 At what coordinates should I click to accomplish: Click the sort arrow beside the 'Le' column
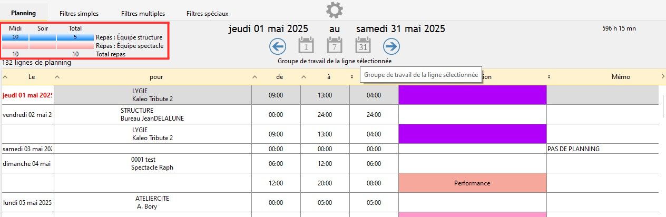[x=5, y=77]
